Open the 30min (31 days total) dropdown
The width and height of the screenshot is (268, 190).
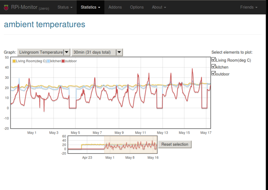(x=97, y=52)
